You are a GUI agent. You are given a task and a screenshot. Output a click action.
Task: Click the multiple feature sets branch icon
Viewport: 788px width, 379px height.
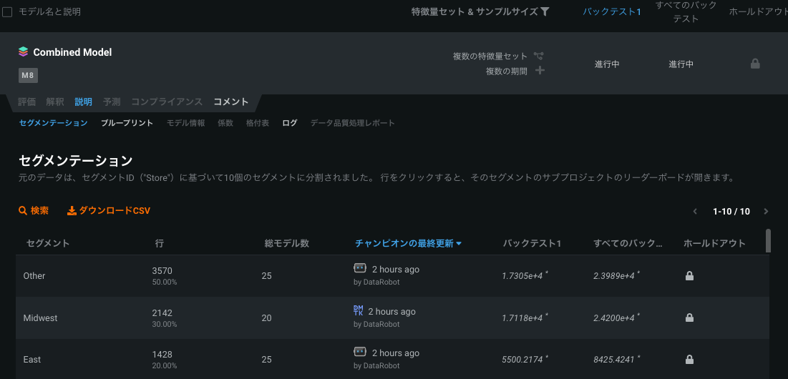539,56
